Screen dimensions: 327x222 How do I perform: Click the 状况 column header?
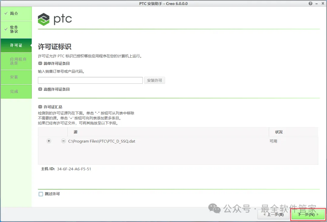(294, 132)
